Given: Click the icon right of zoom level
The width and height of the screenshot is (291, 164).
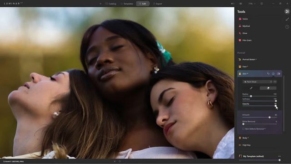Looking at the screenshot, I should point(261,4).
